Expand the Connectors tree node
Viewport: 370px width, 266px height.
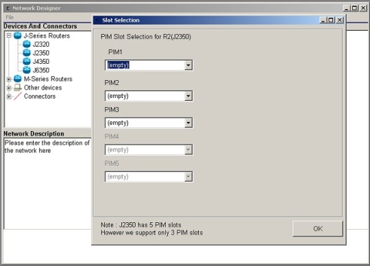pyautogui.click(x=9, y=97)
